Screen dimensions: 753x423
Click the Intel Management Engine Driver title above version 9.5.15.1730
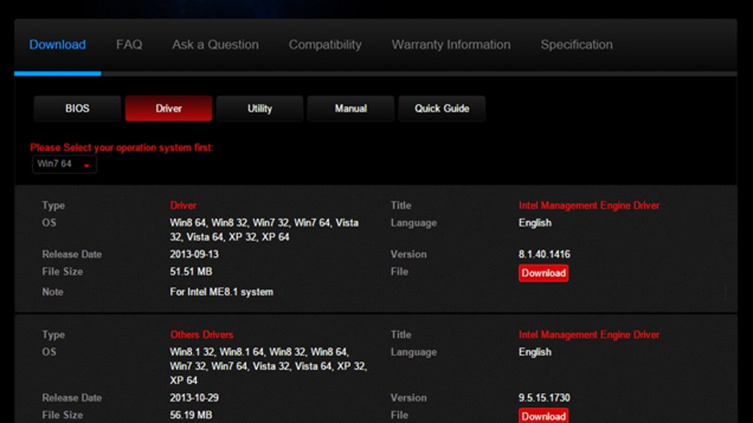pos(589,335)
